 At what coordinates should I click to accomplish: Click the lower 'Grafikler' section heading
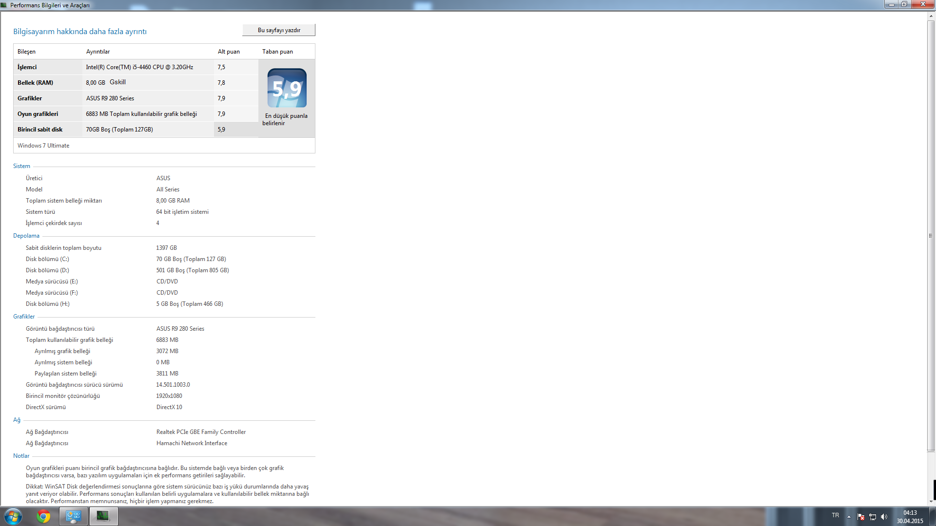click(24, 317)
